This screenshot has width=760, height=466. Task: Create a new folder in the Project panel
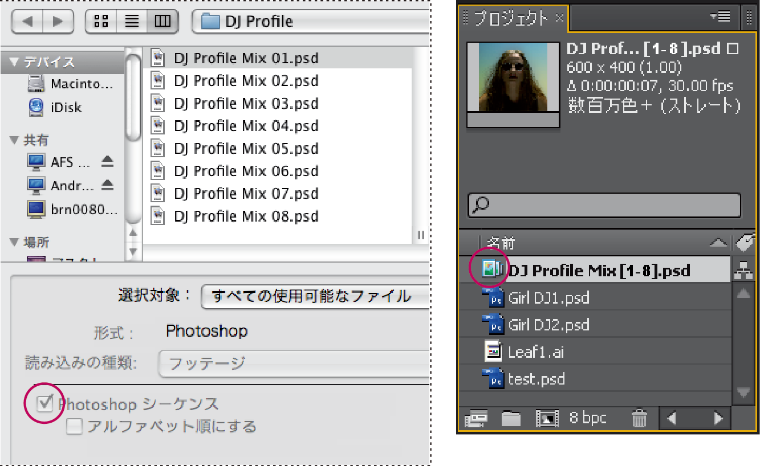point(511,418)
